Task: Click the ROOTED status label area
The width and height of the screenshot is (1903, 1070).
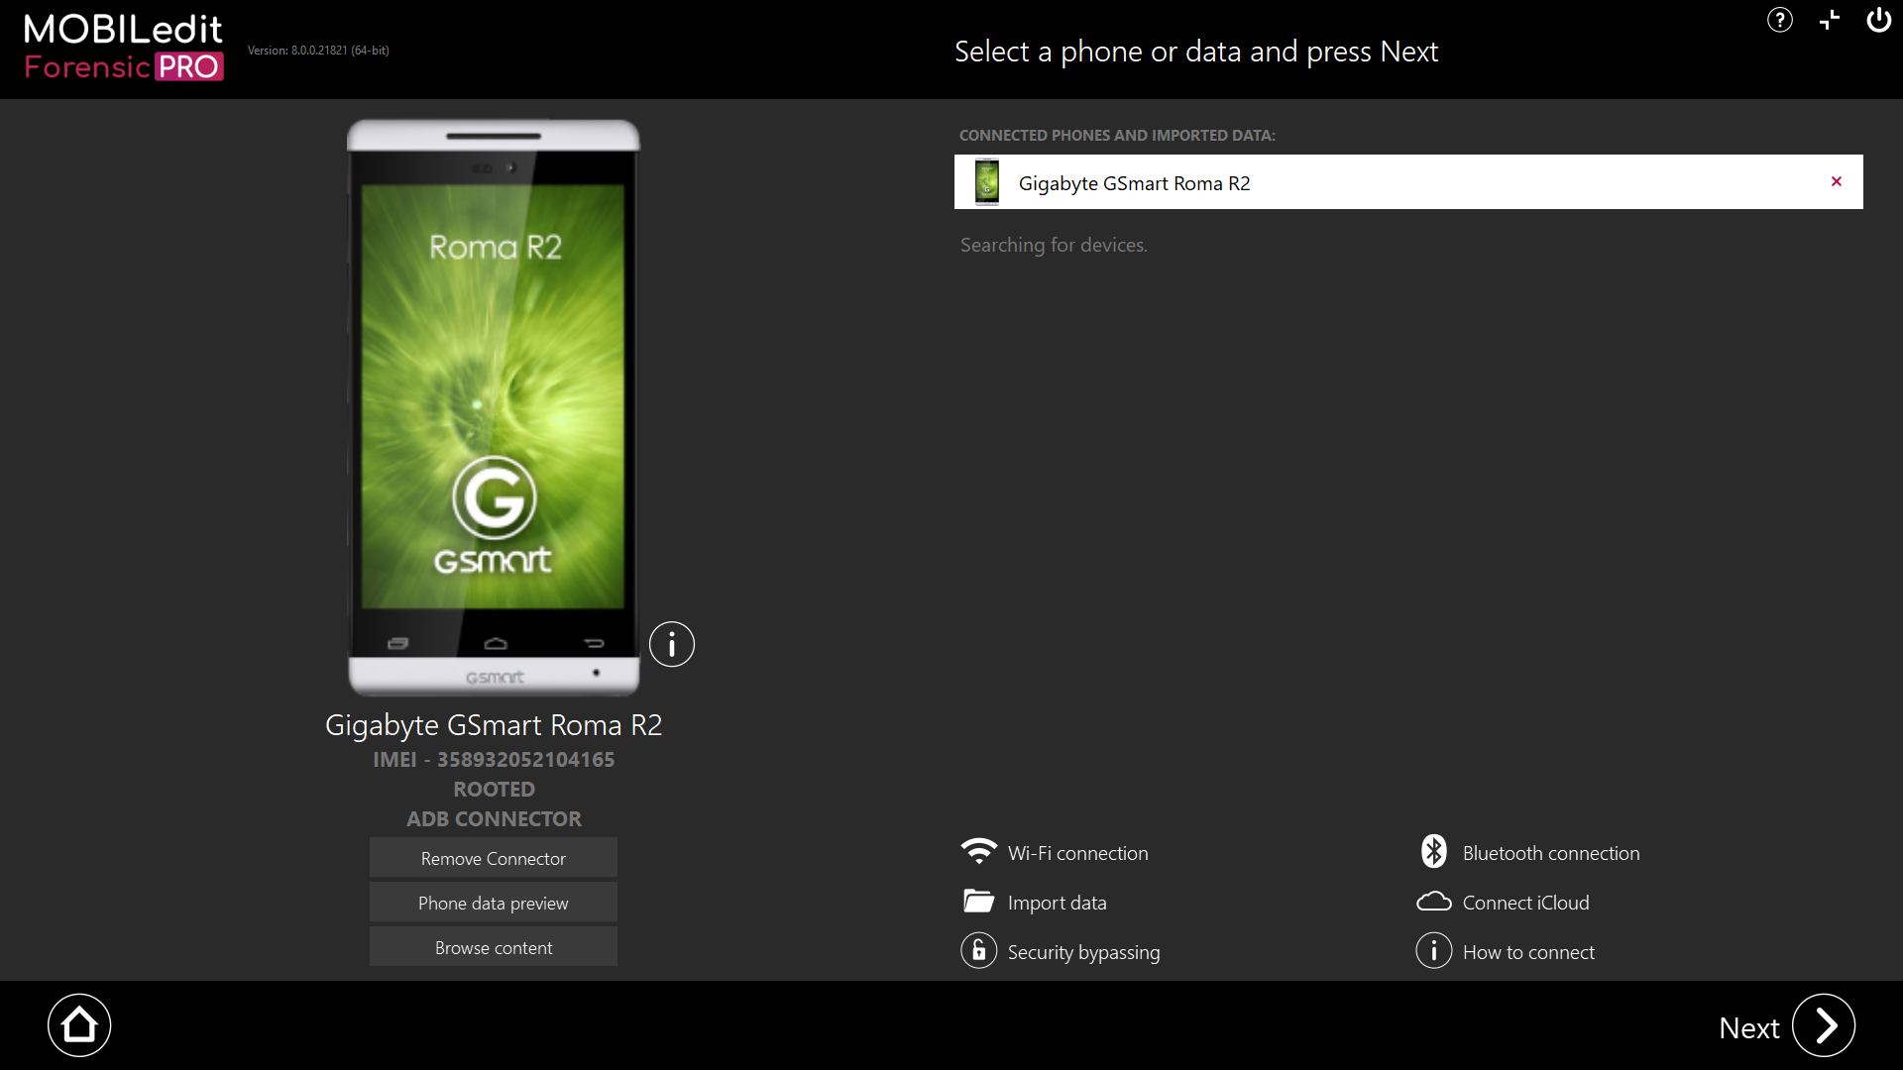Action: click(493, 788)
